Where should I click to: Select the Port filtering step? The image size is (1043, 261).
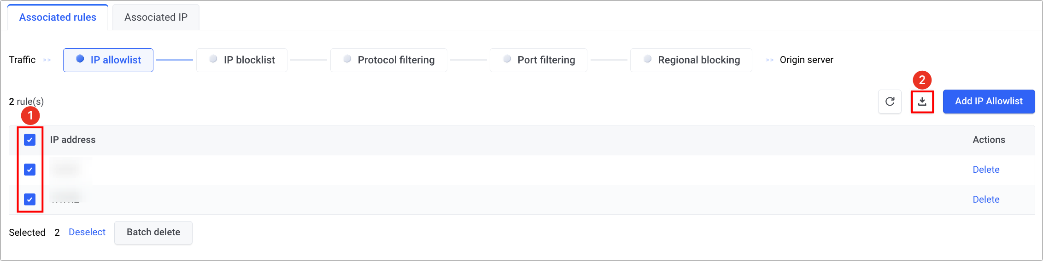pos(538,60)
